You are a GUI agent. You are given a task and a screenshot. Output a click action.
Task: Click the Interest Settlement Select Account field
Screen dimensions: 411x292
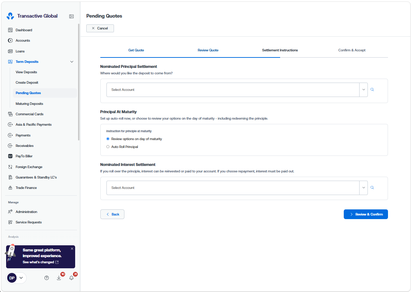pyautogui.click(x=233, y=188)
